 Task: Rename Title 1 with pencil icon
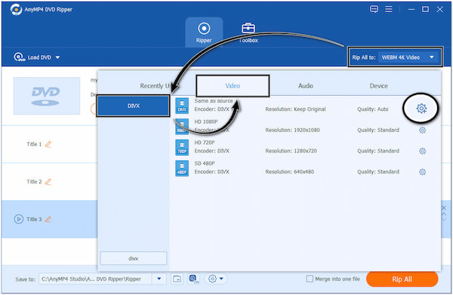point(48,144)
